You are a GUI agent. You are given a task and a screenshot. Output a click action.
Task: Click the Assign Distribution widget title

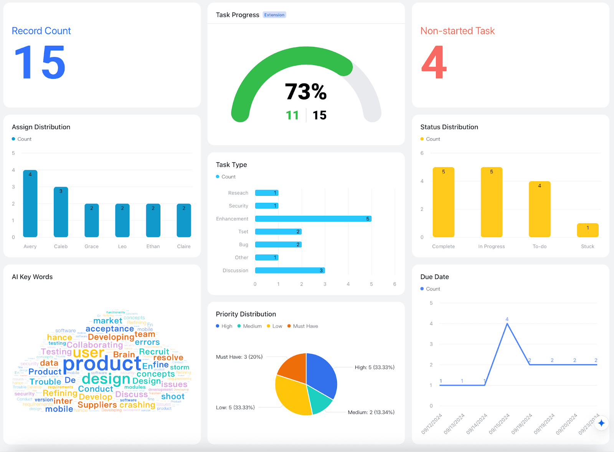pos(41,127)
